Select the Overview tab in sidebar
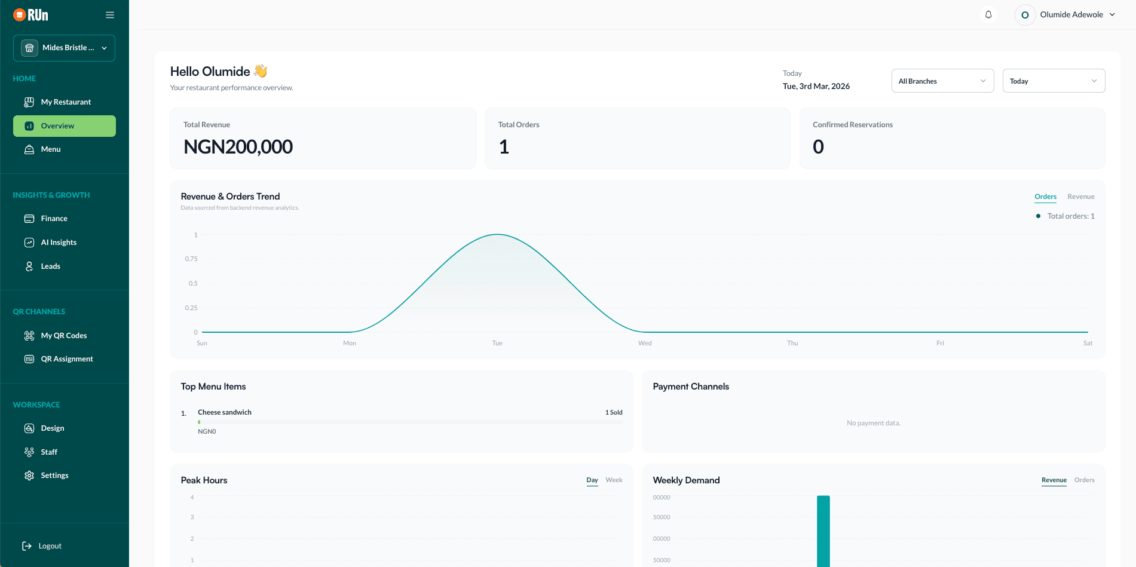This screenshot has height=567, width=1136. click(x=57, y=125)
